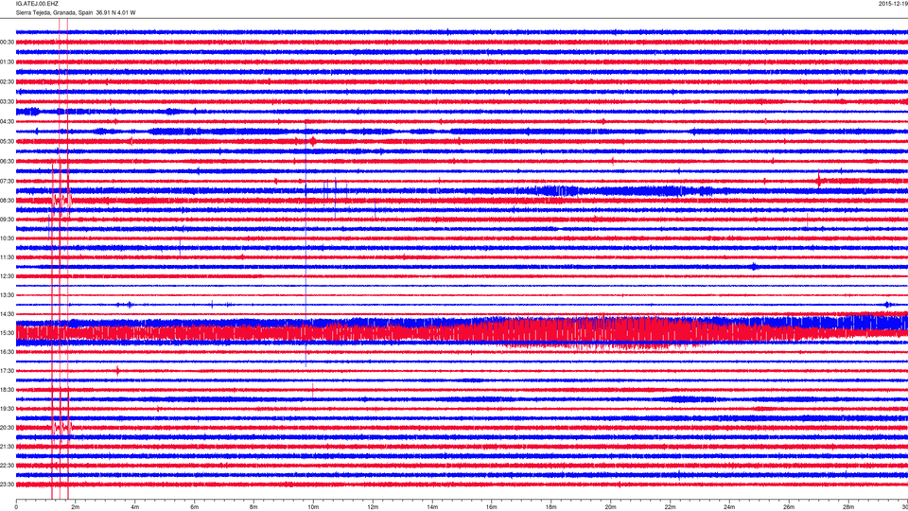Select the 06:30 time label

point(7,162)
